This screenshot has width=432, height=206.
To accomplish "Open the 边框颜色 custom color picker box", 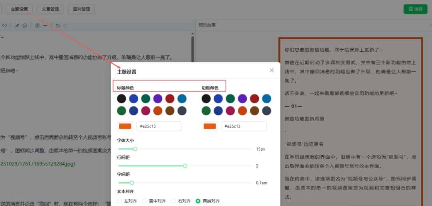I will tap(210, 126).
